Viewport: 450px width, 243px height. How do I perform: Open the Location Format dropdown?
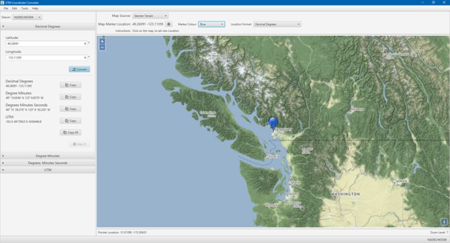(x=277, y=24)
